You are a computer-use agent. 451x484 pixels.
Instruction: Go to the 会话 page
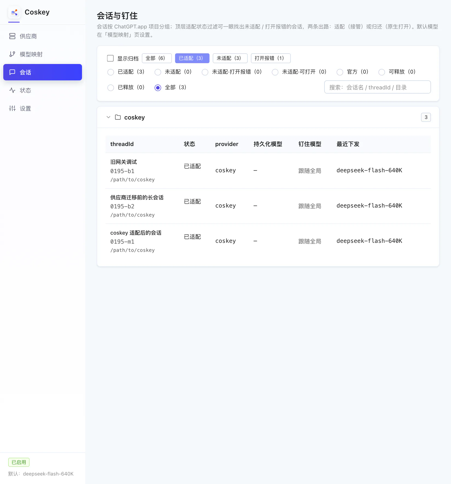(43, 72)
